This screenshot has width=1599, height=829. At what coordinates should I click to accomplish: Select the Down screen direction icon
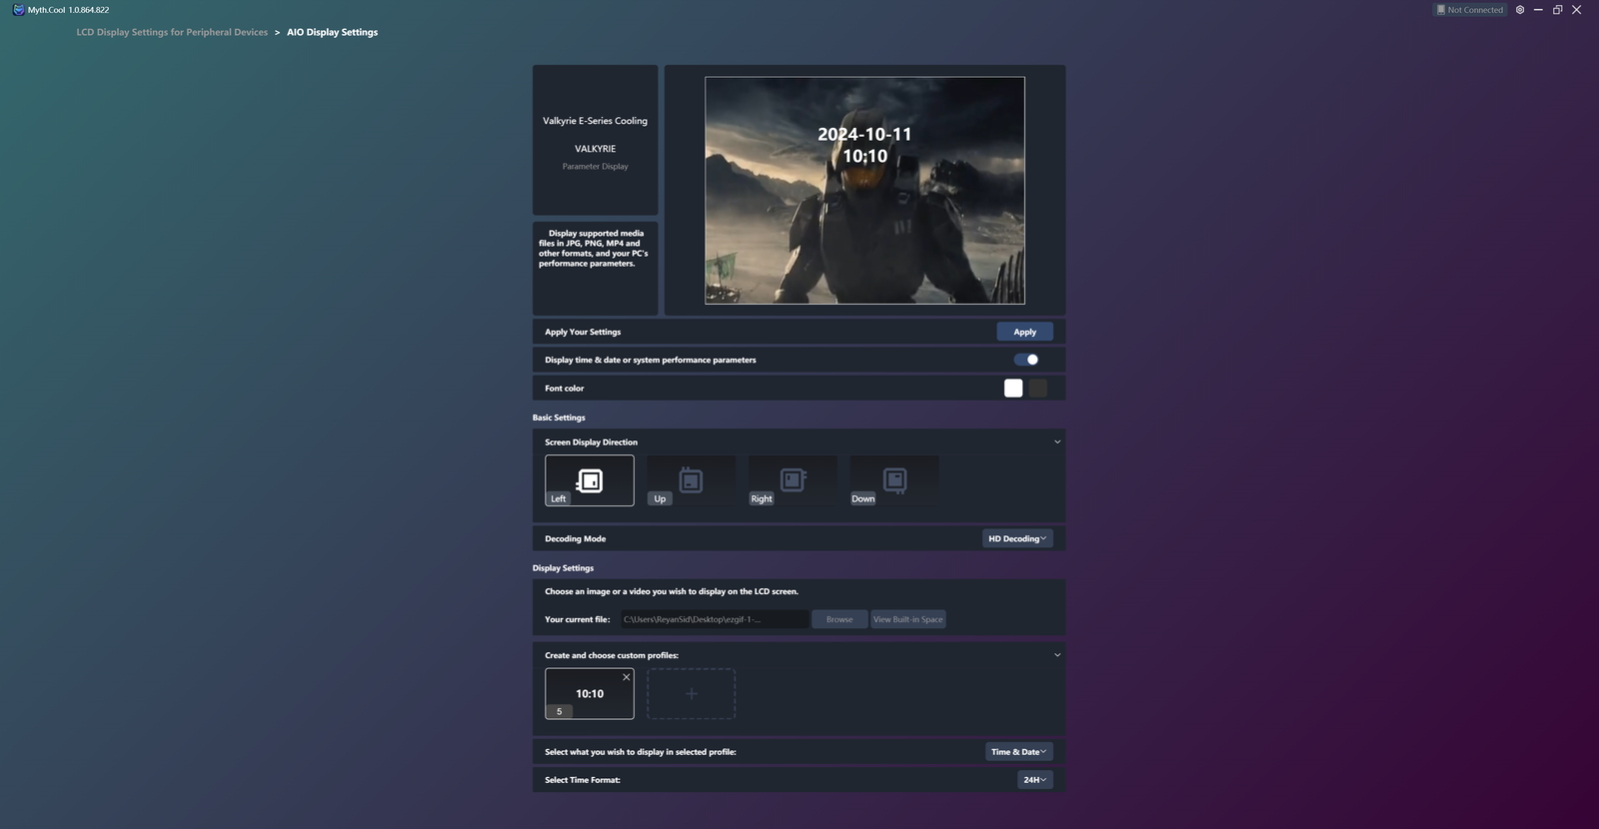894,480
